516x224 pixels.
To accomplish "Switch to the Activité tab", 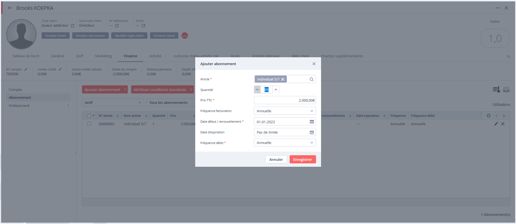I will pos(155,56).
